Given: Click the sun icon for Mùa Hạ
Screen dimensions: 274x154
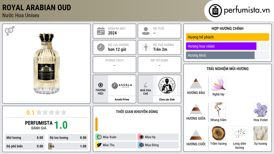Looking at the screenshot, I should click(x=142, y=137).
